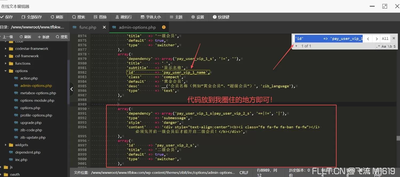Screen dimensions: 400x177
Task: Click 新建 to create a new file
Action: tap(43, 37)
